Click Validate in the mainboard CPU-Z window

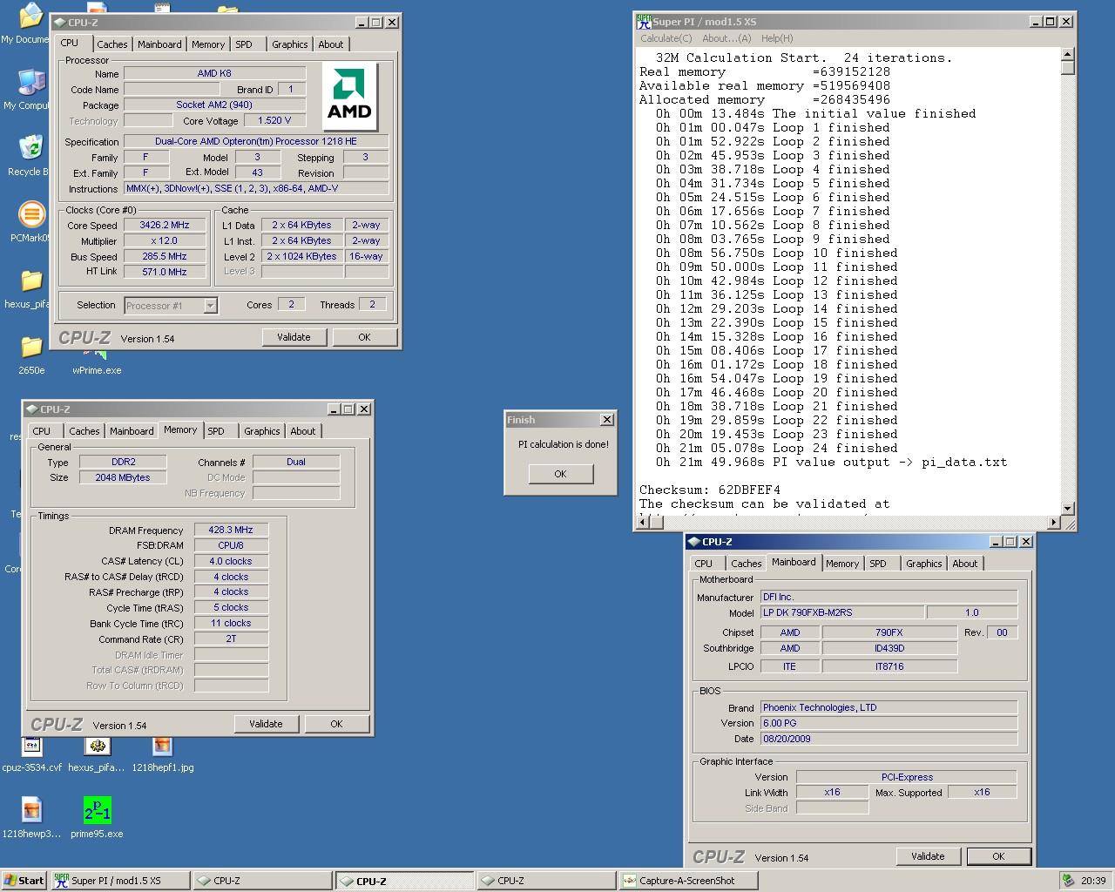click(x=928, y=856)
